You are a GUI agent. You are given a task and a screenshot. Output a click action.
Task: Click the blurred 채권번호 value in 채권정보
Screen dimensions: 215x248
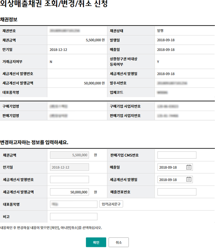click(65, 31)
